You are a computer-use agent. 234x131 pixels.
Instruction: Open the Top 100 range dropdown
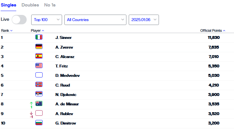pos(46,20)
